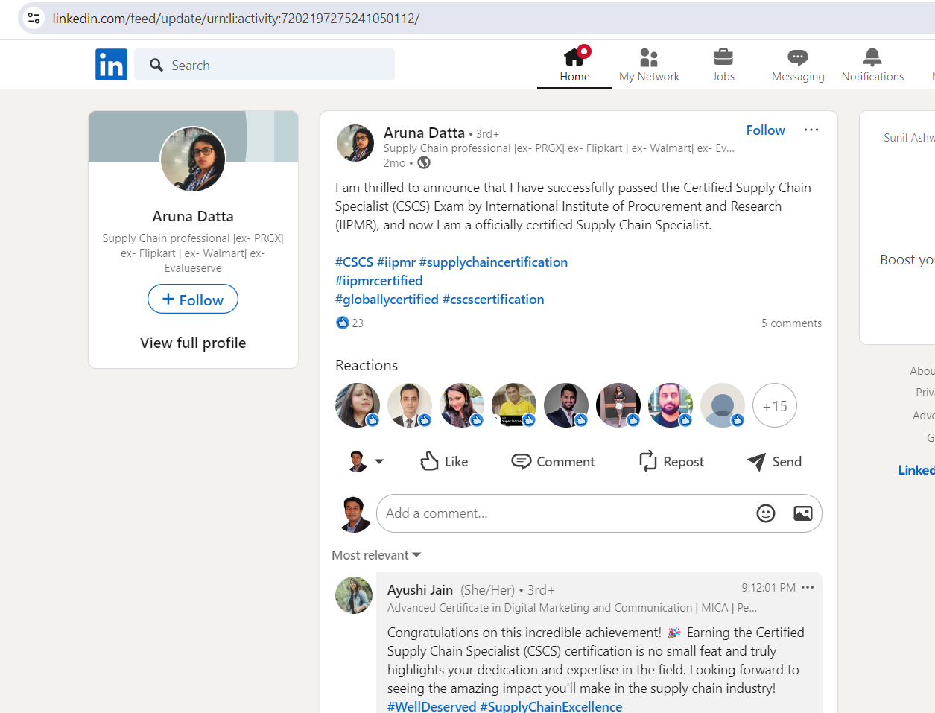Open the Messaging tab
Image resolution: width=935 pixels, height=713 pixels.
798,65
